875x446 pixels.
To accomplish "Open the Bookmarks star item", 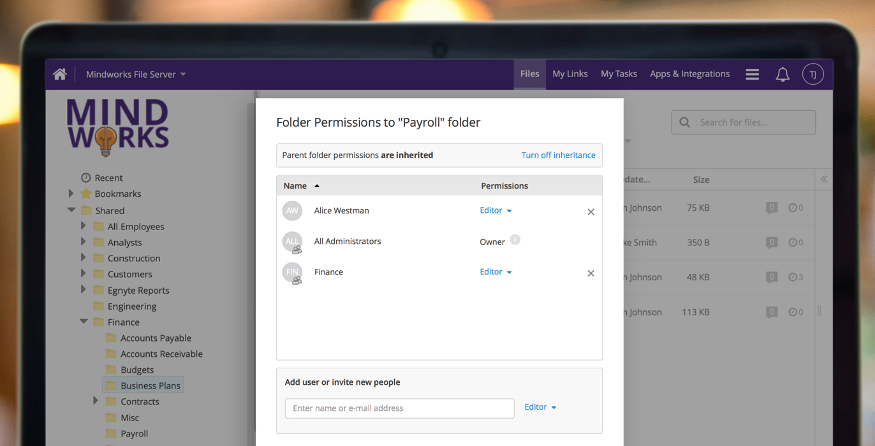I will coord(117,194).
